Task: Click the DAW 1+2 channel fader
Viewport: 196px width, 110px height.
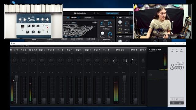Action: pos(125,79)
